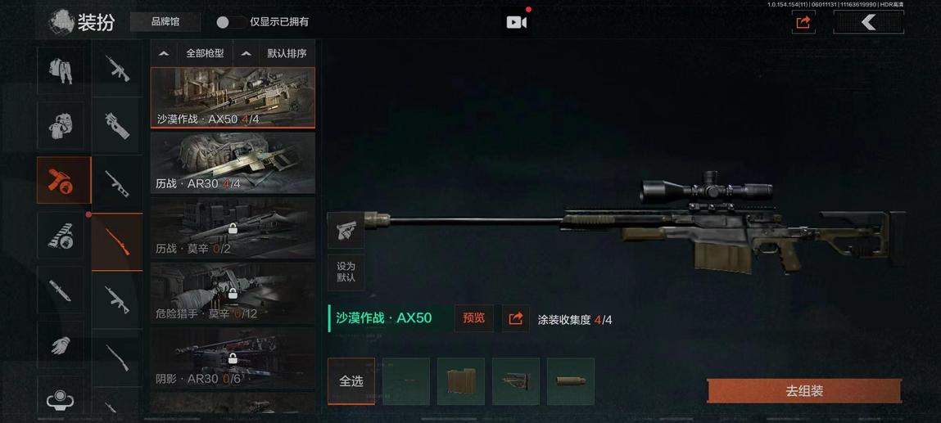Click the pistol inspect icon near barrel
The image size is (941, 423).
pos(346,230)
